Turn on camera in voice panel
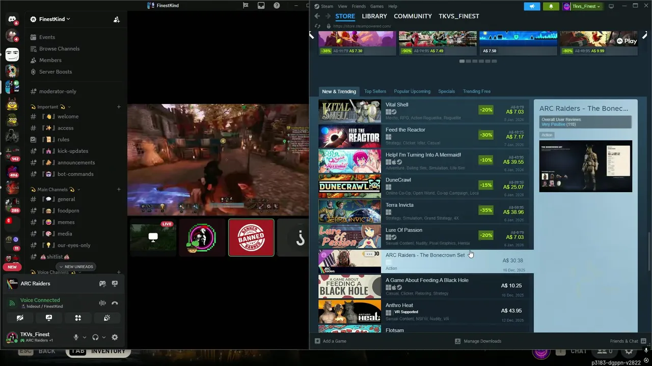 click(20, 318)
